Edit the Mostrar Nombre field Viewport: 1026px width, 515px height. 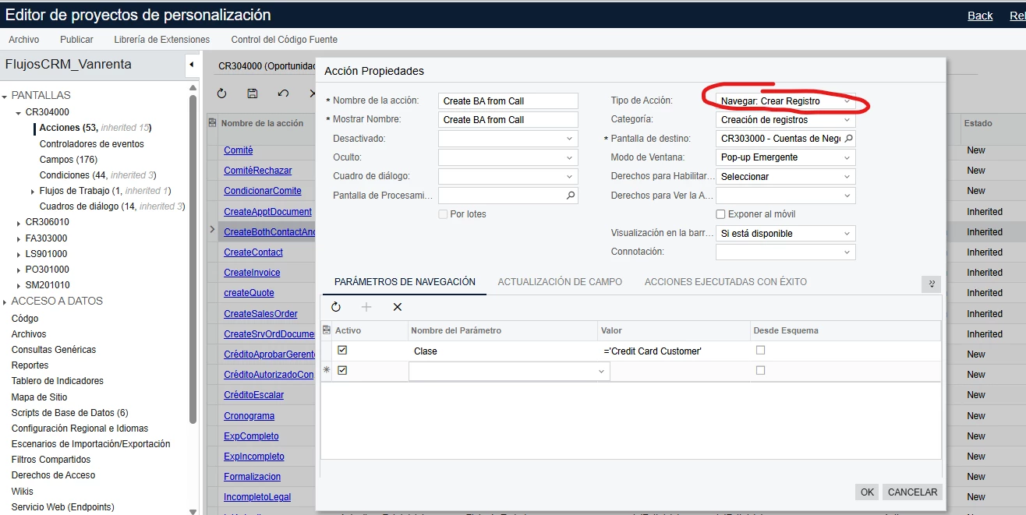click(508, 119)
